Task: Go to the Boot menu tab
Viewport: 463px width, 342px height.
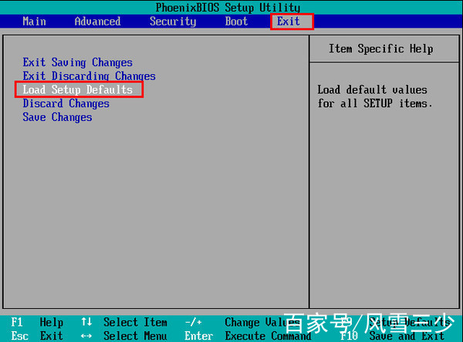Action: pos(236,22)
